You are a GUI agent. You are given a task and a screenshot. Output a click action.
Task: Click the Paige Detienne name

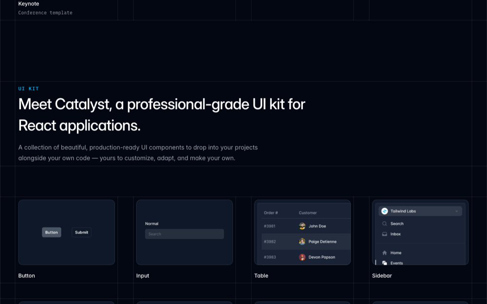coord(322,242)
